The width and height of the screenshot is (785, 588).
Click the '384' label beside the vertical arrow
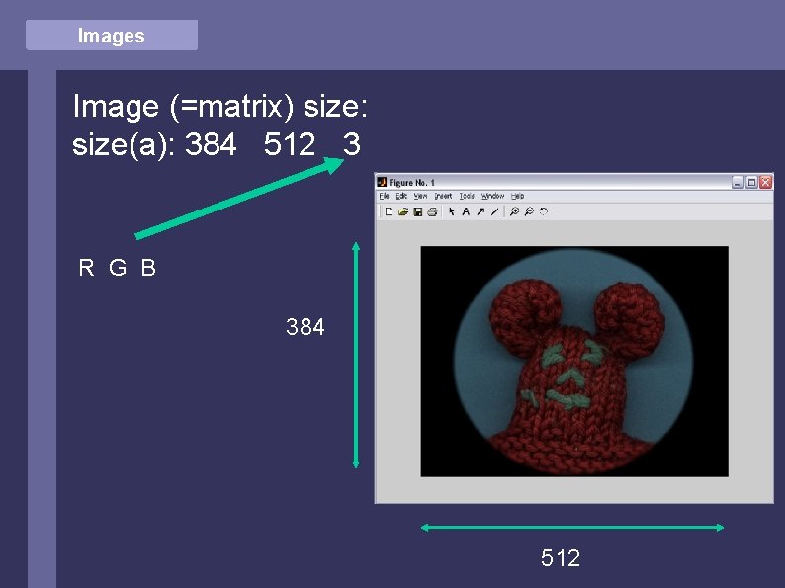[x=305, y=327]
